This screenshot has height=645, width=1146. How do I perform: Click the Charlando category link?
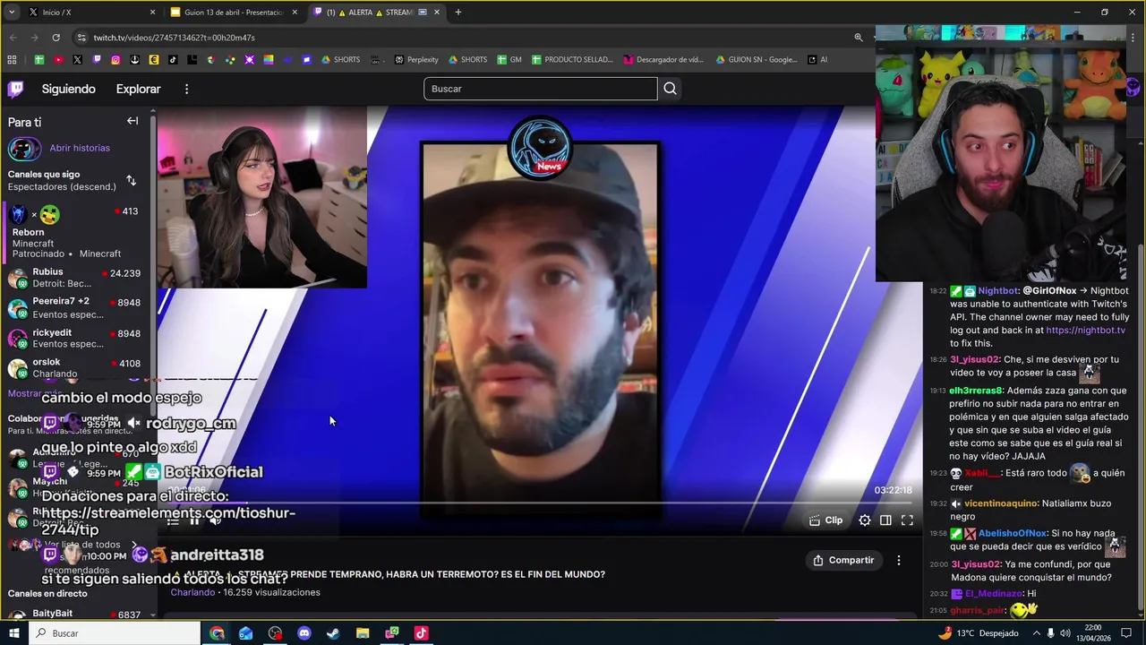[x=192, y=592]
